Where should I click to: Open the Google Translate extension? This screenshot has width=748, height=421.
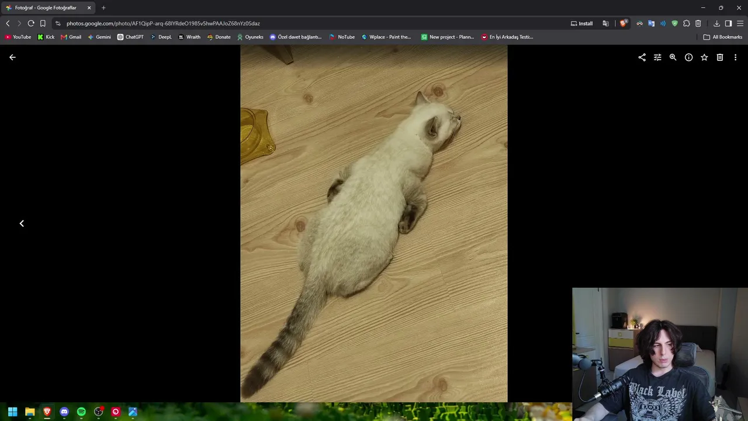(x=651, y=23)
